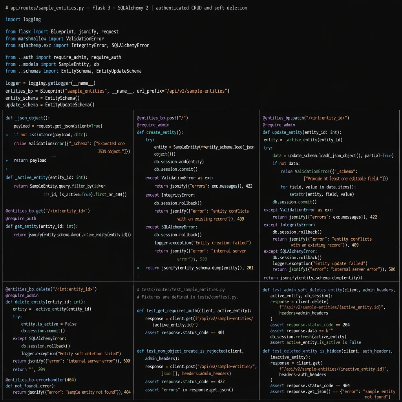Select line 'from flask import Blueprint, jsonify, request'
This screenshot has height=402, width=402.
62,31
